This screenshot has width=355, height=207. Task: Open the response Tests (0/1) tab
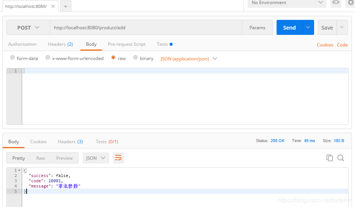click(107, 142)
